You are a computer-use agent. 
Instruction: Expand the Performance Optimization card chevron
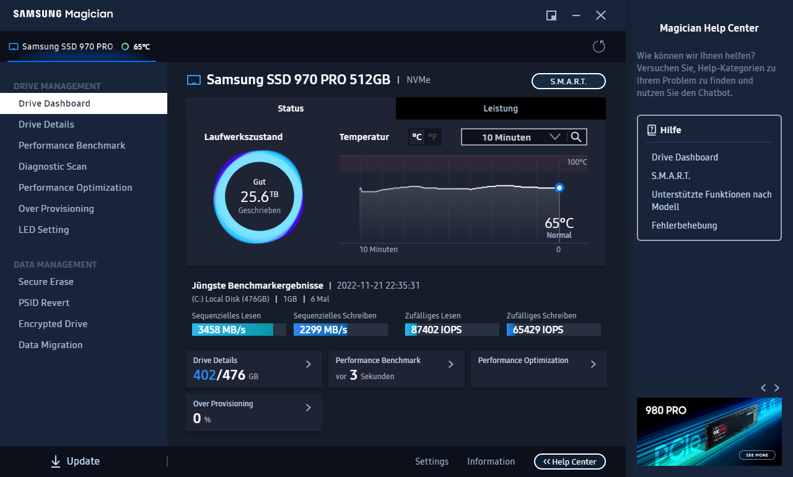tap(593, 364)
